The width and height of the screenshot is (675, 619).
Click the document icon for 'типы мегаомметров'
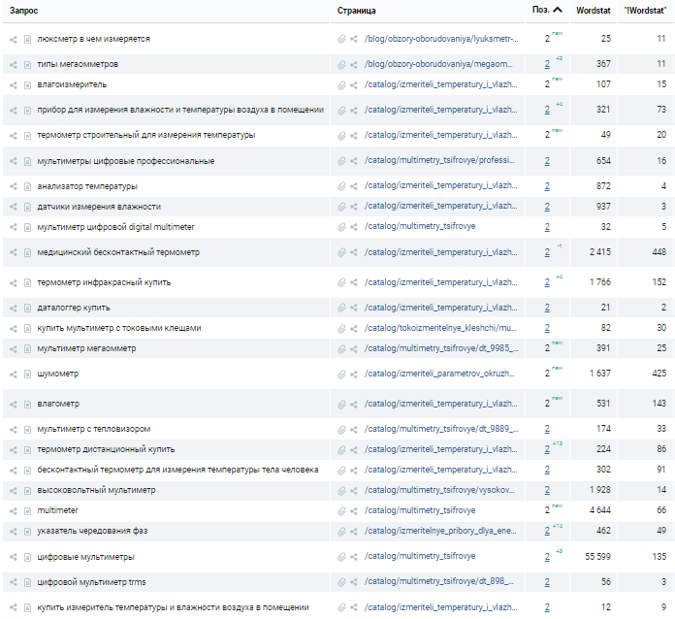coord(27,65)
